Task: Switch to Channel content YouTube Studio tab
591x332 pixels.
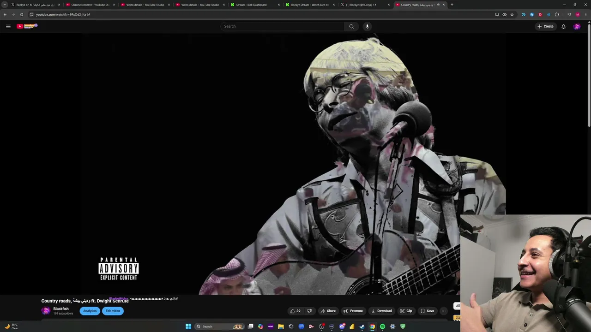Action: pos(90,5)
